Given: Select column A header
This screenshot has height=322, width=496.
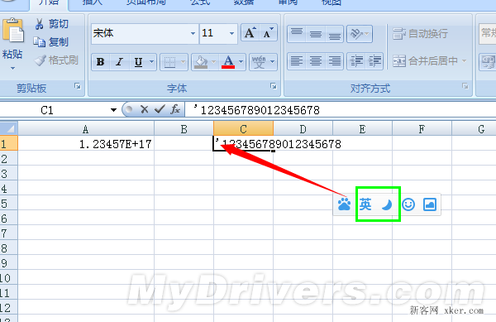Looking at the screenshot, I should click(86, 129).
